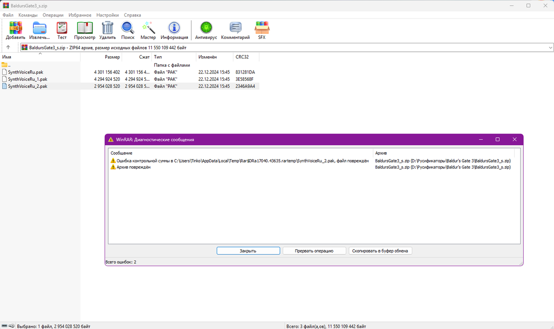The image size is (554, 329).
Task: Maximize the diagnostic messages dialog
Action: [x=497, y=139]
